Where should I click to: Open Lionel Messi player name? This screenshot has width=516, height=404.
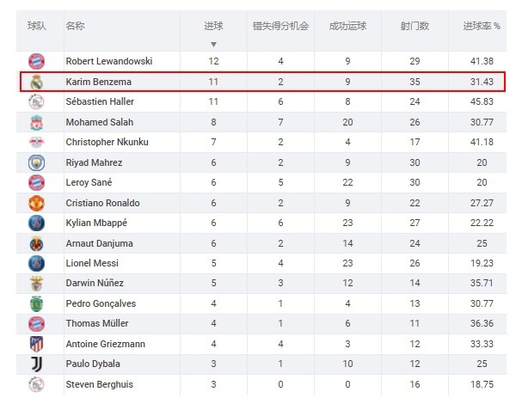point(92,263)
